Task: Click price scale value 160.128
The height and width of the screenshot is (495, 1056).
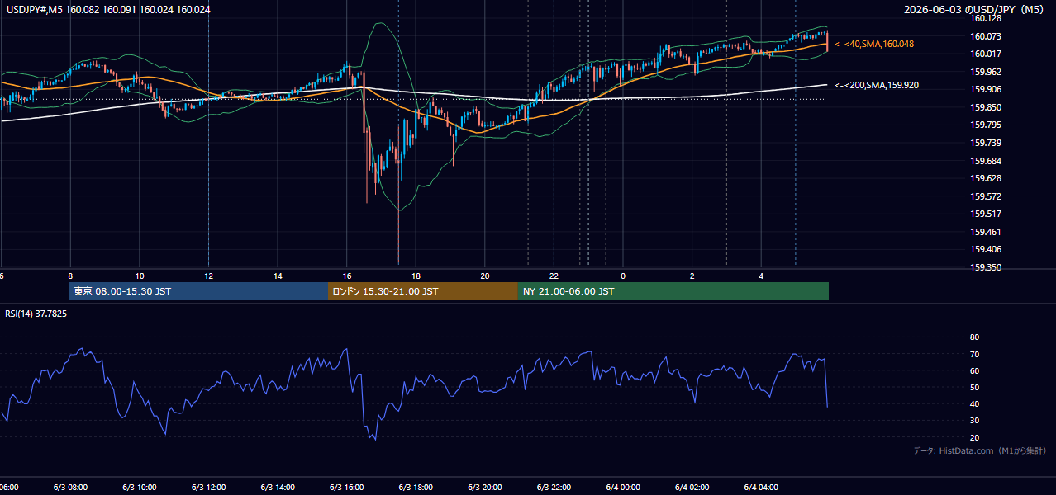Action: (x=986, y=18)
